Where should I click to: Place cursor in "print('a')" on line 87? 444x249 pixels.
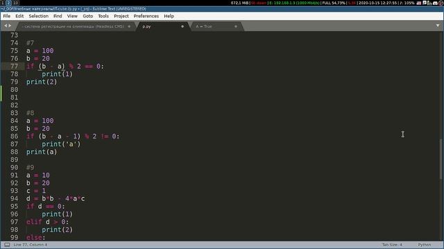[61, 144]
